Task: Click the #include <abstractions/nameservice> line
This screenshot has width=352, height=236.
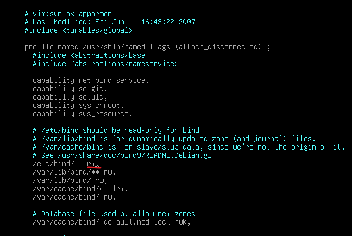Action: pos(105,64)
